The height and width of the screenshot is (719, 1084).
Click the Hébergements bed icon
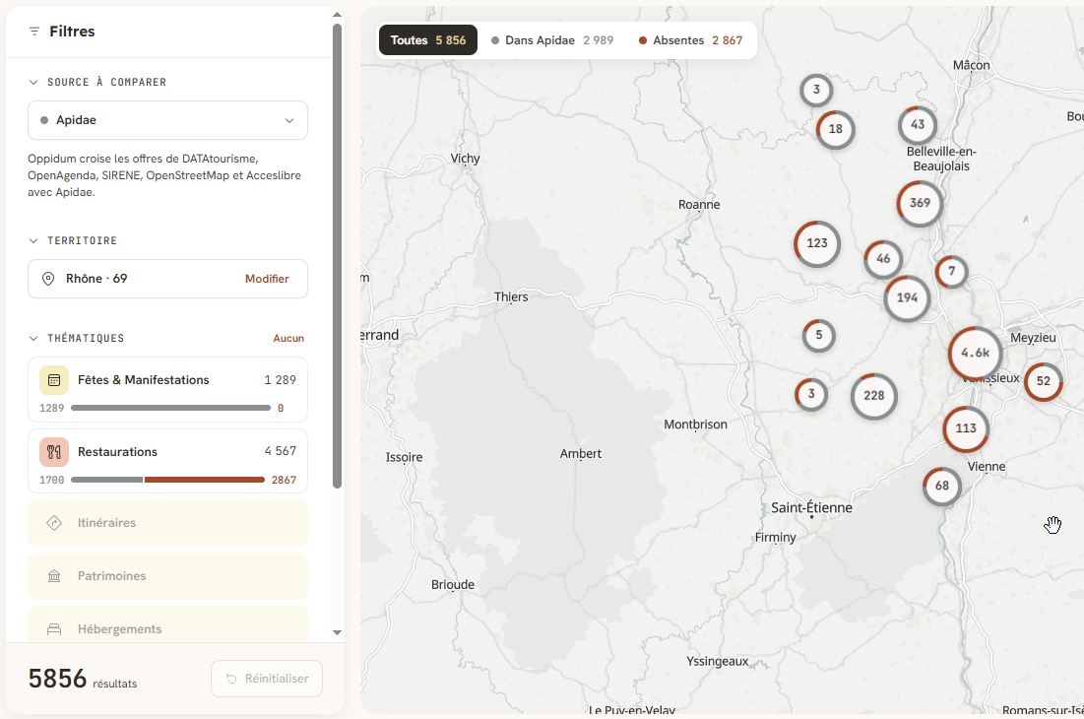[54, 629]
